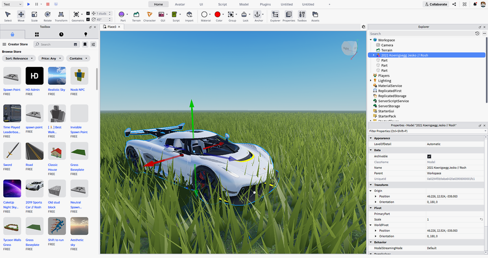Viewport: 488px width, 258px height.
Task: Collapse the Transform properties section
Action: point(370,185)
